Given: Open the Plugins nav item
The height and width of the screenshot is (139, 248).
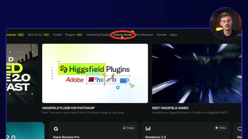Looking at the screenshot, I should tap(70, 35).
